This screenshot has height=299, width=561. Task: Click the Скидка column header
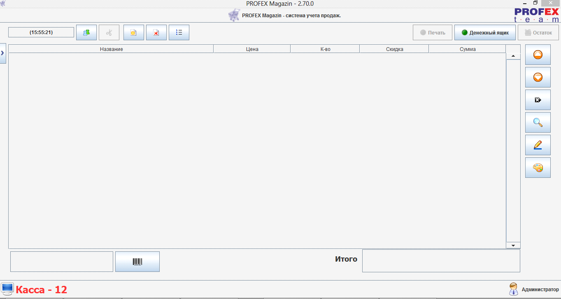394,49
